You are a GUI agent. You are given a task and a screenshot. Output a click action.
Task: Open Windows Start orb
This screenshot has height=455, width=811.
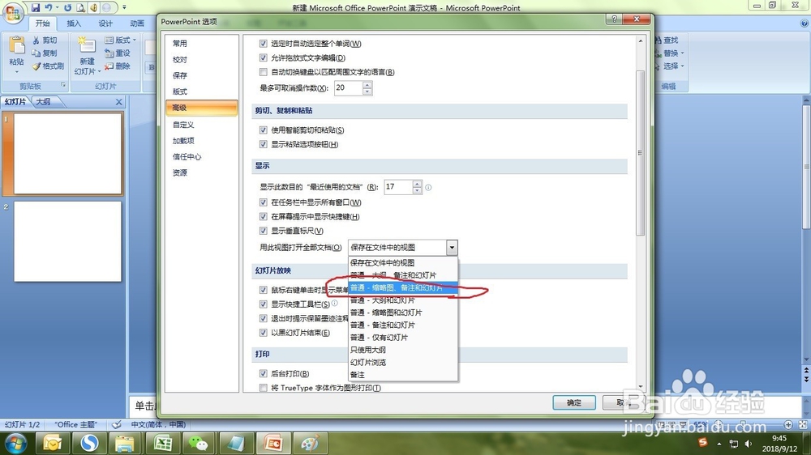coord(15,443)
